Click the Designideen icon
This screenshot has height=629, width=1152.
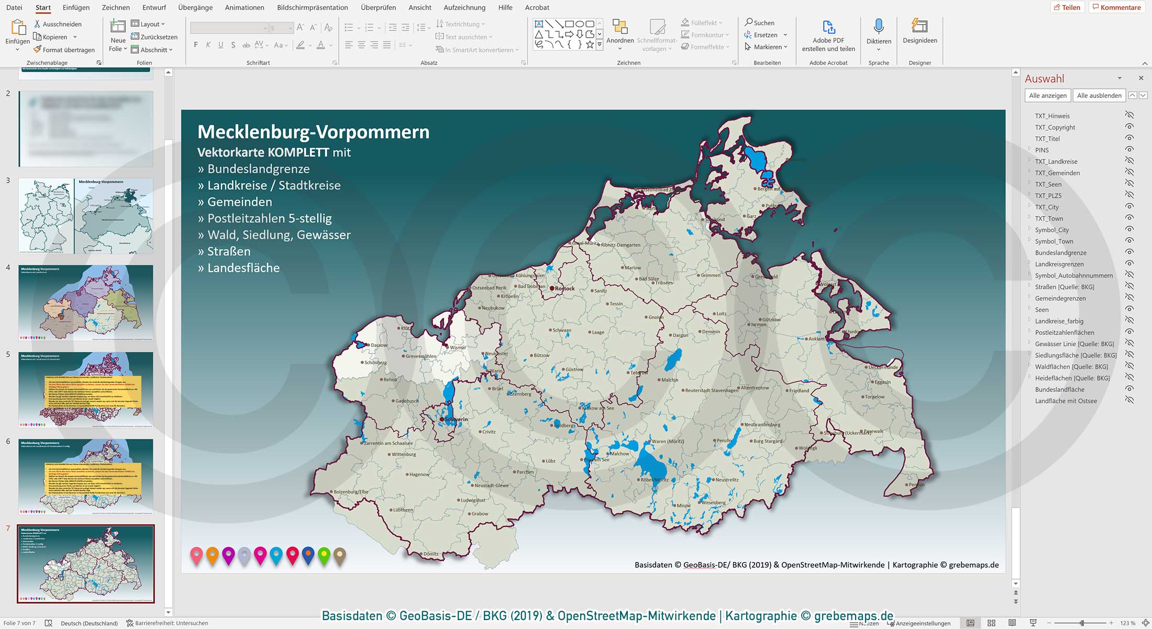tap(920, 25)
